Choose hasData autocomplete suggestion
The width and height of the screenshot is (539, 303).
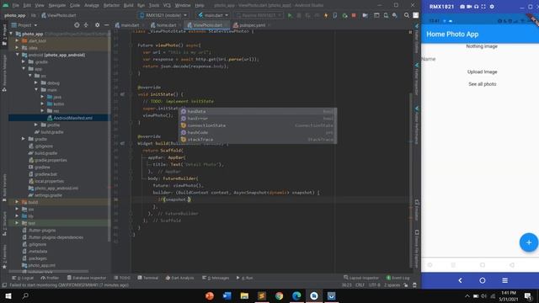pos(258,111)
